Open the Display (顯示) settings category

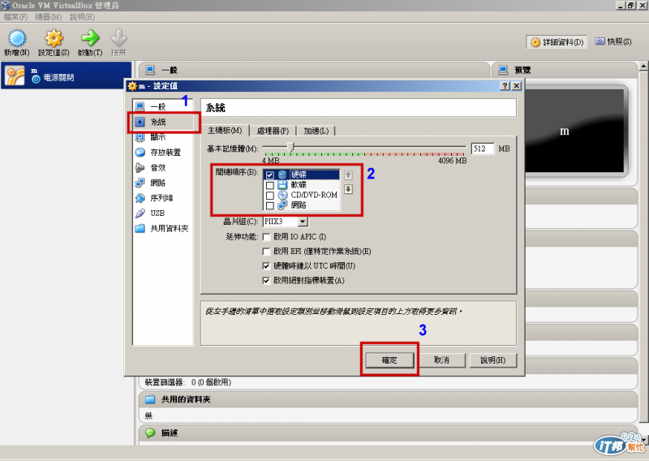[x=163, y=137]
